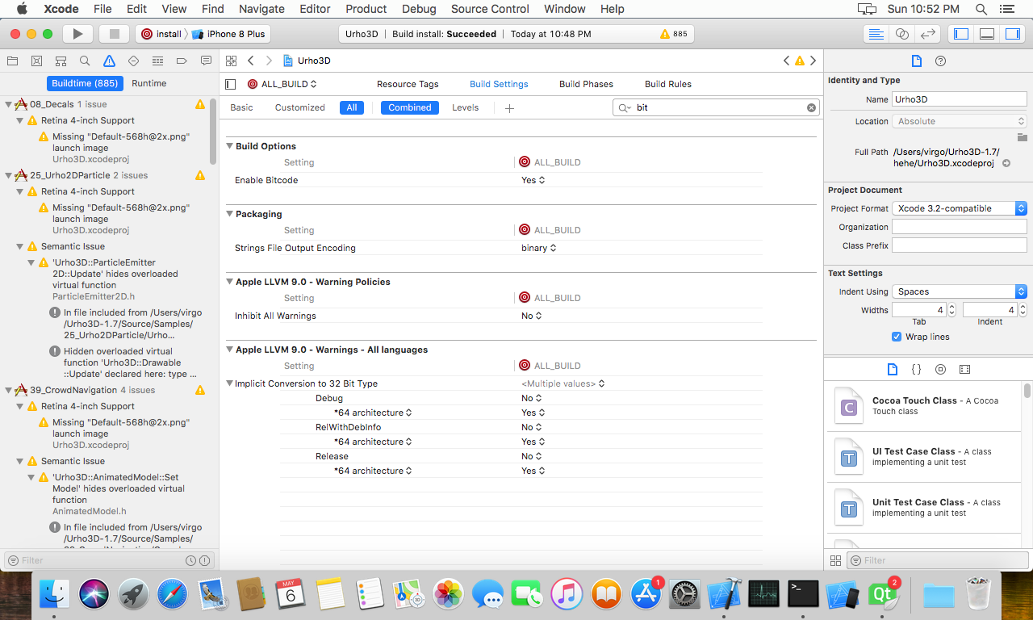This screenshot has width=1033, height=620.
Task: Open the Indent Using Spaces dropdown
Action: click(960, 291)
